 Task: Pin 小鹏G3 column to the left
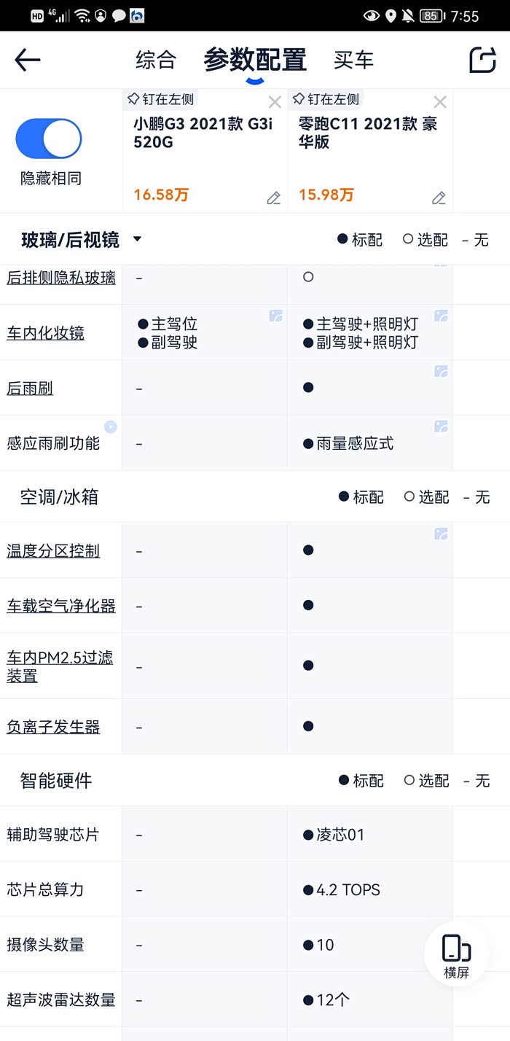[x=160, y=99]
